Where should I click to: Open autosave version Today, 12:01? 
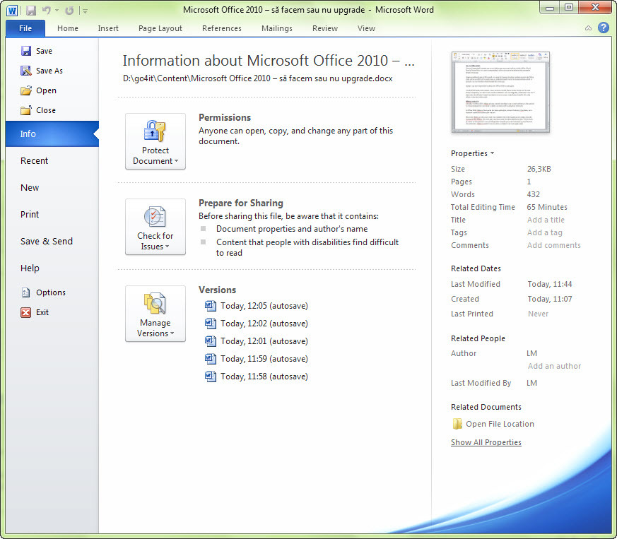(257, 341)
